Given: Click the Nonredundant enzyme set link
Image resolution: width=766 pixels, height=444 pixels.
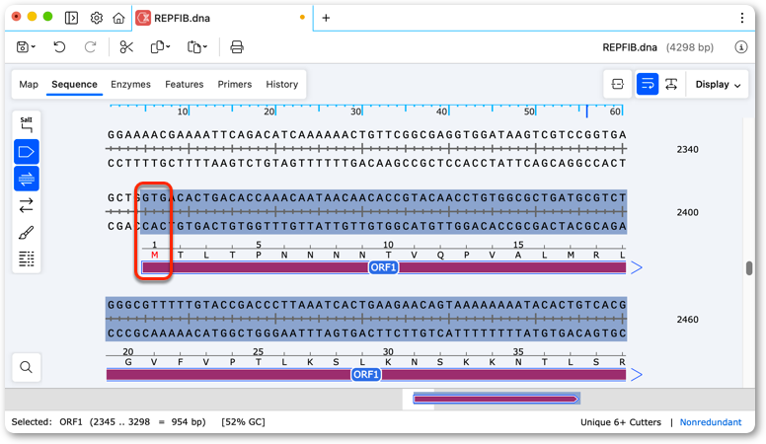Looking at the screenshot, I should (x=711, y=422).
